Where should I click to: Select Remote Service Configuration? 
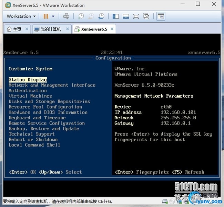click(47, 123)
